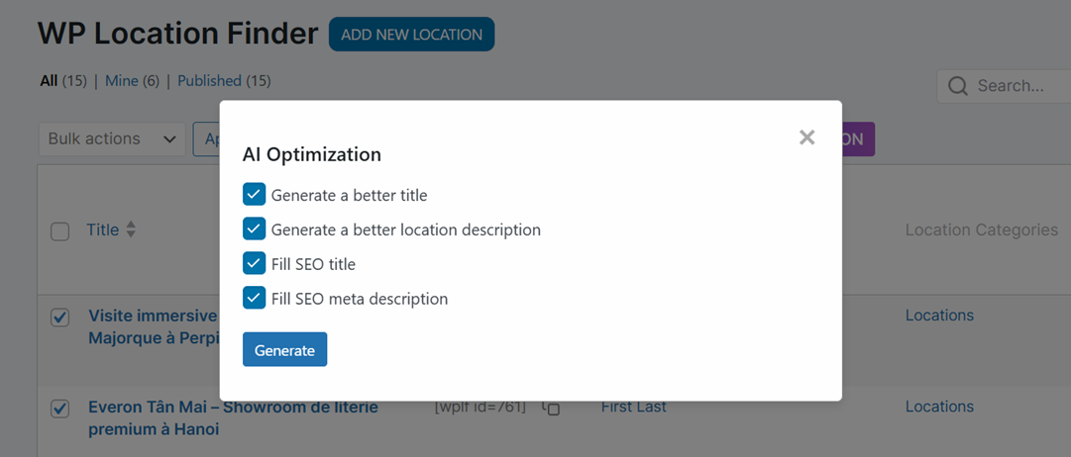Copy shortcode icon in Everon row
Image resolution: width=1071 pixels, height=457 pixels.
[x=551, y=408]
